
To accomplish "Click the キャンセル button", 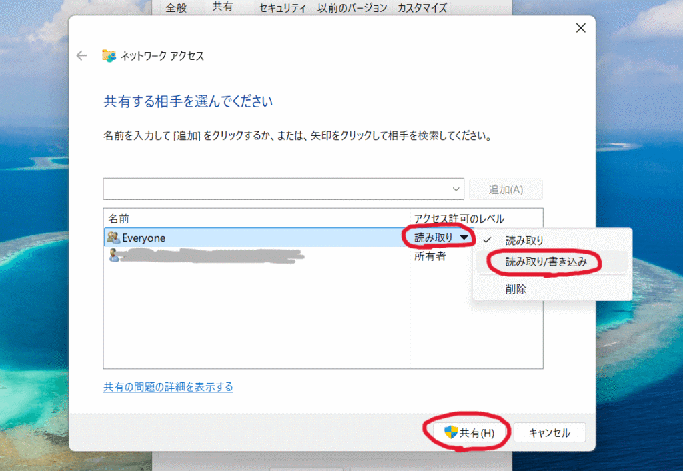I will point(549,432).
